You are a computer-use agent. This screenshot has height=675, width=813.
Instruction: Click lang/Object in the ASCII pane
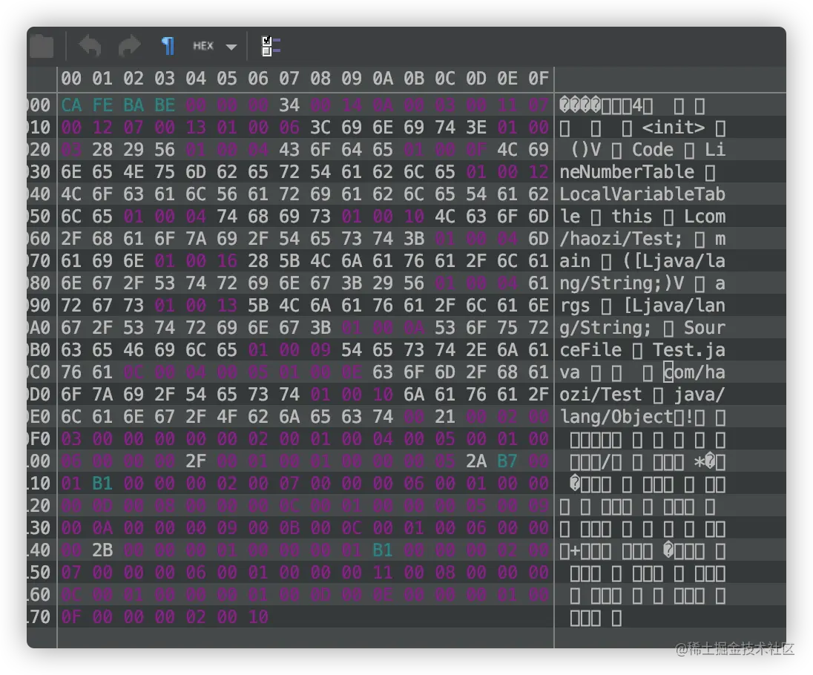616,417
